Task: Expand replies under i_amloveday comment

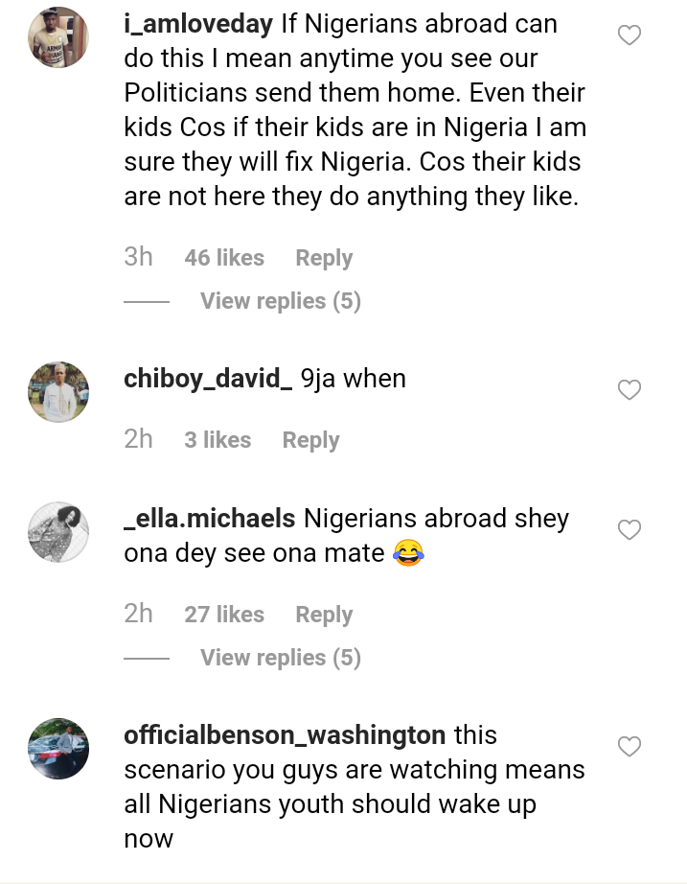Action: [x=280, y=301]
